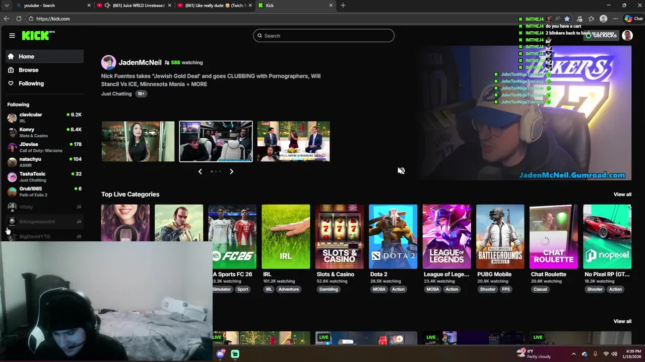Image resolution: width=645 pixels, height=362 pixels.
Task: Open Following in the sidebar
Action: coord(44,83)
